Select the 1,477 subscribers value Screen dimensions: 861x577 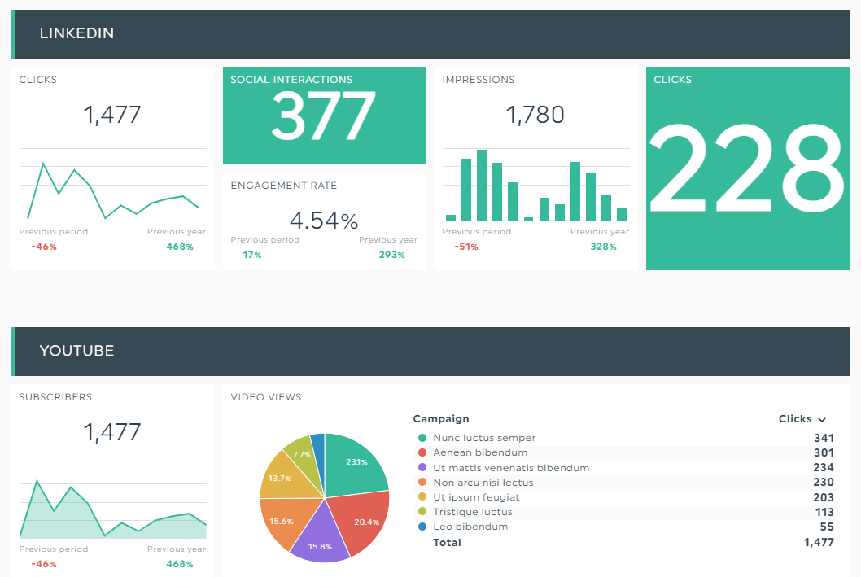112,433
